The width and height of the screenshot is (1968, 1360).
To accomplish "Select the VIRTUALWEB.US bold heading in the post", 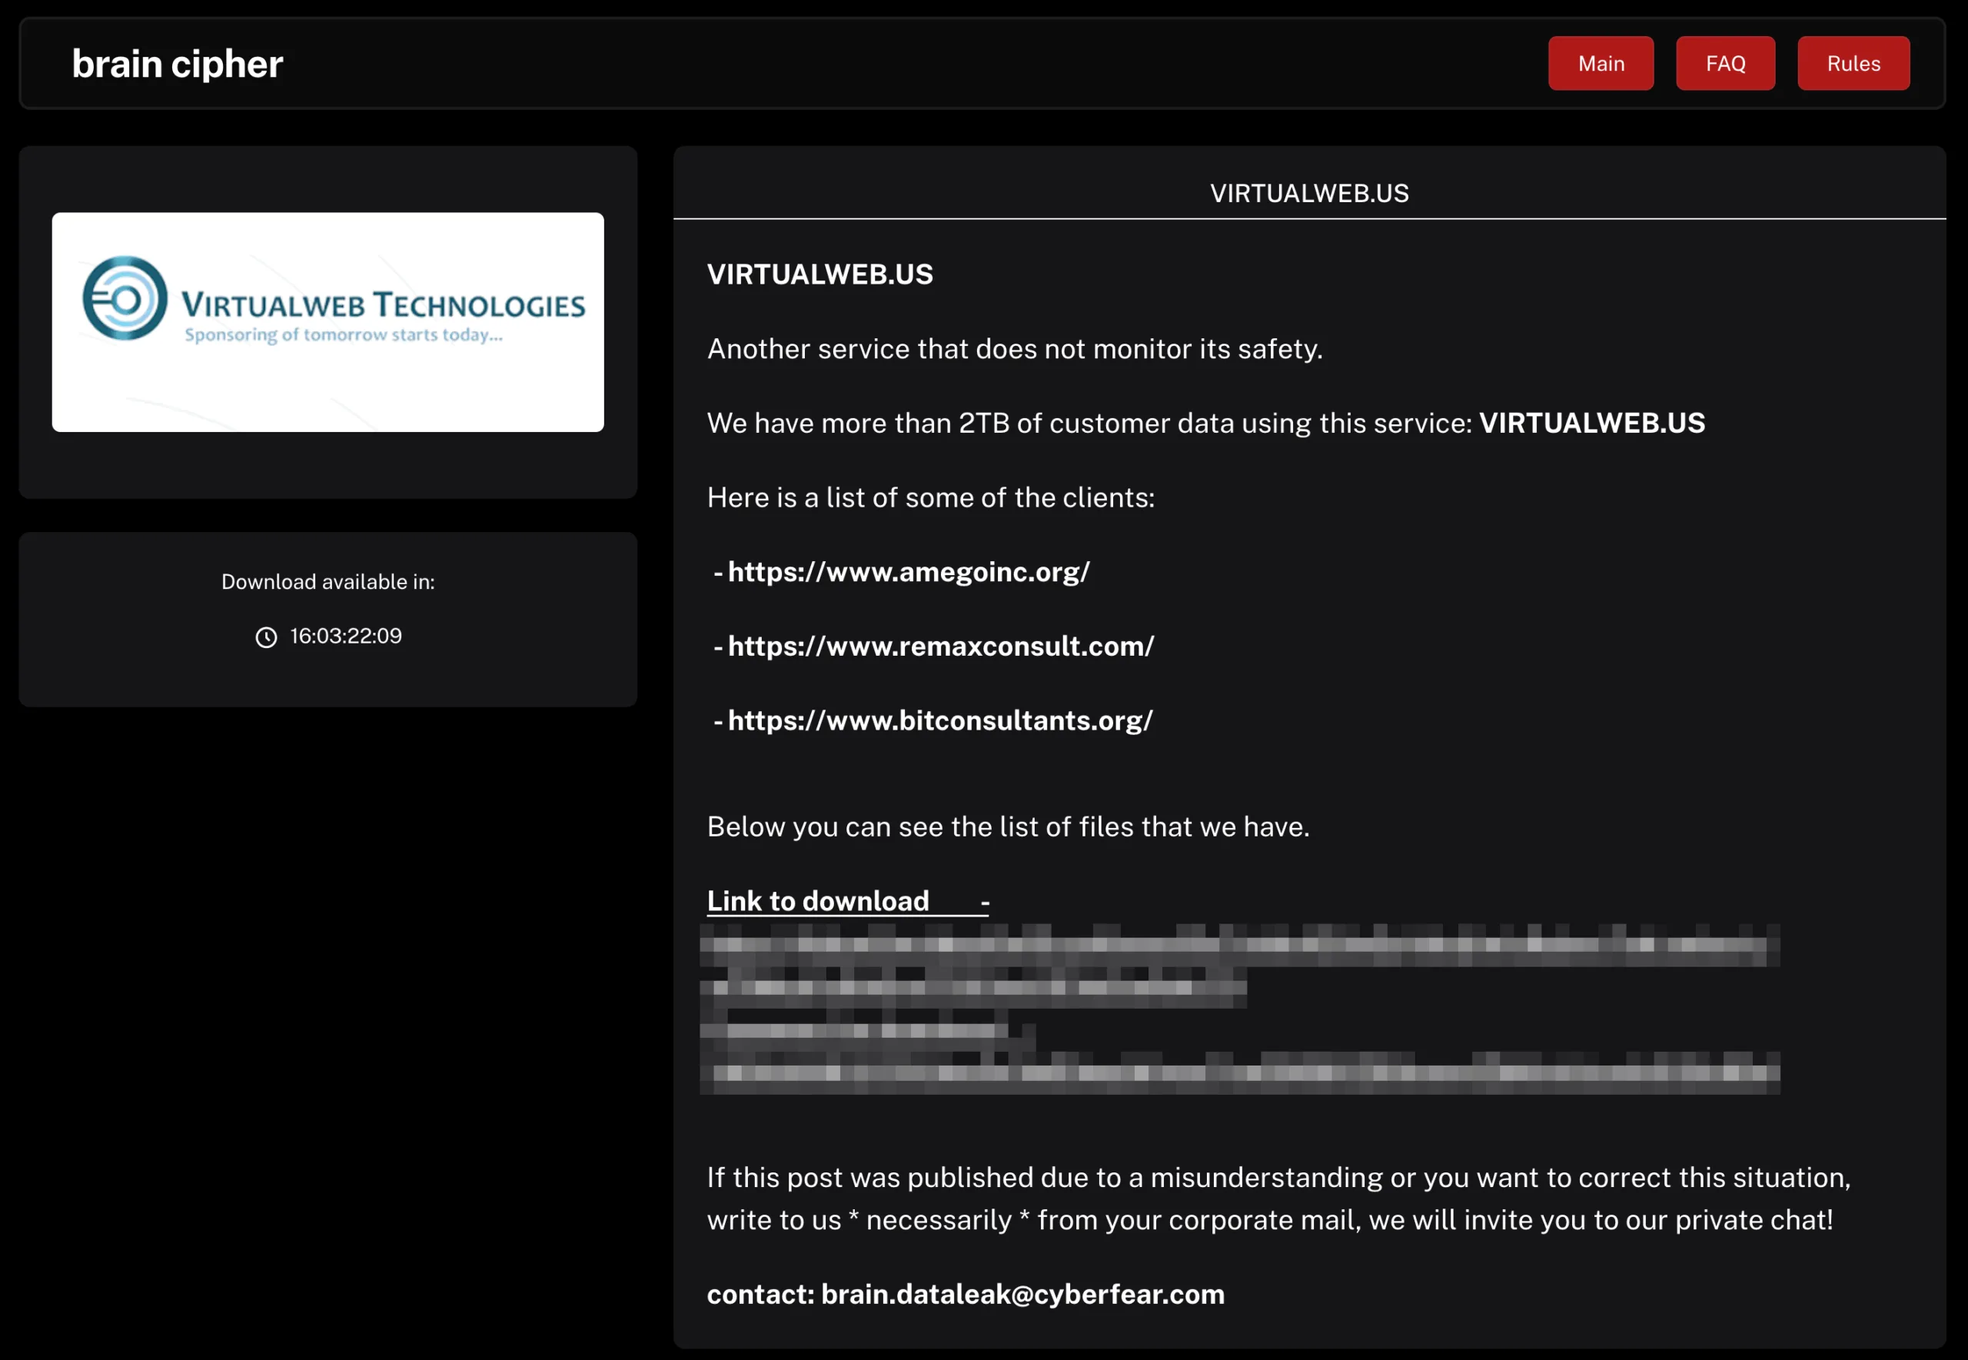I will 819,274.
